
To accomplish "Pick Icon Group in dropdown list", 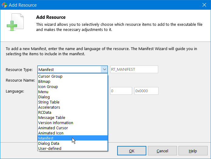I will (73, 86).
